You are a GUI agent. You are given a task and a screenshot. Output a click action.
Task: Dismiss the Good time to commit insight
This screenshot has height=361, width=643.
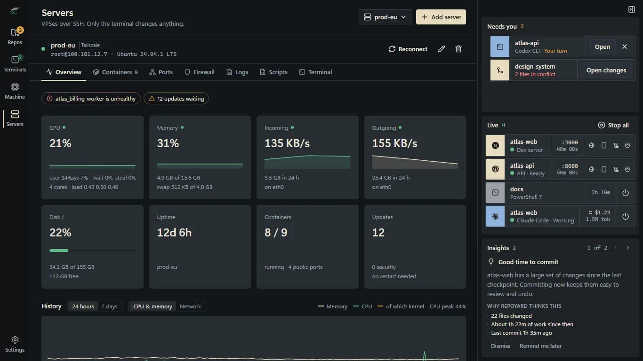click(500, 346)
